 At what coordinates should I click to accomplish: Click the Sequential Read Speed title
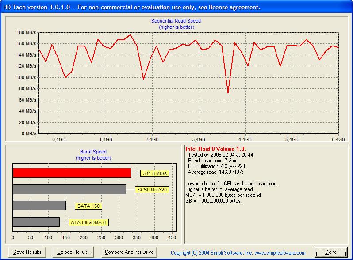176,21
